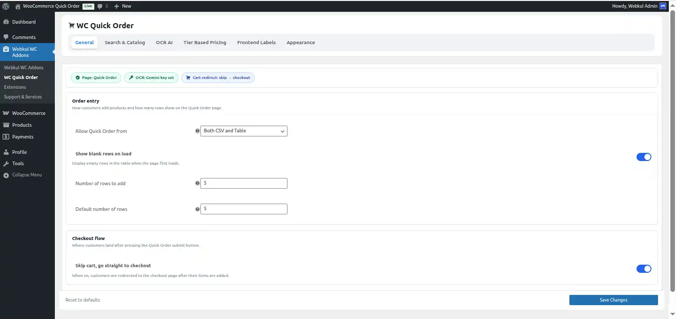Click WooCommerce Quick Order site name
The width and height of the screenshot is (676, 319).
(51, 6)
